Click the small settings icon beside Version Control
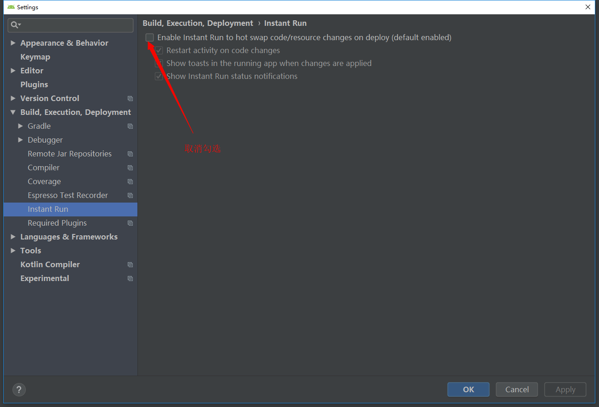The image size is (599, 407). (x=130, y=98)
